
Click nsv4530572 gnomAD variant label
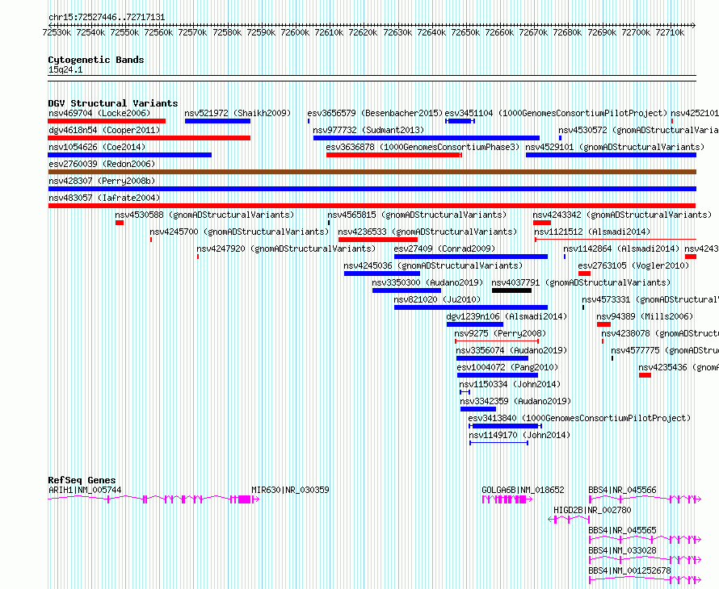(638, 130)
